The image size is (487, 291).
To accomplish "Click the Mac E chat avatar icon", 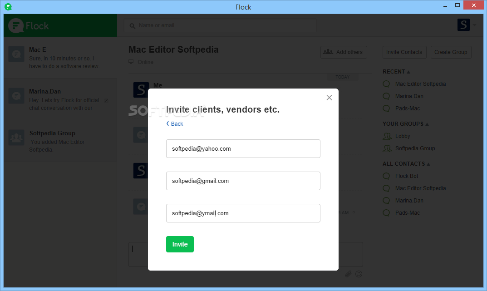I will coord(16,54).
